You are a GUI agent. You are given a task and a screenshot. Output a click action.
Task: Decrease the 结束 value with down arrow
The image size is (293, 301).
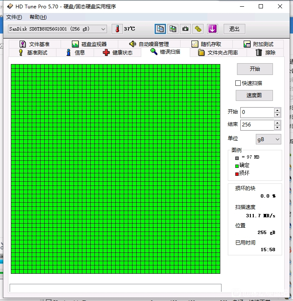(x=277, y=127)
